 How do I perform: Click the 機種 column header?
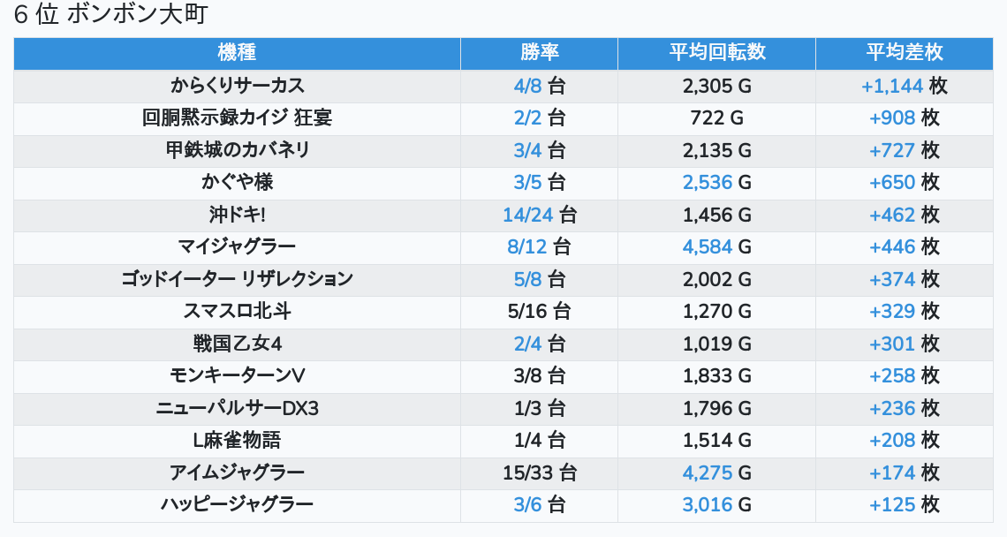coord(237,53)
